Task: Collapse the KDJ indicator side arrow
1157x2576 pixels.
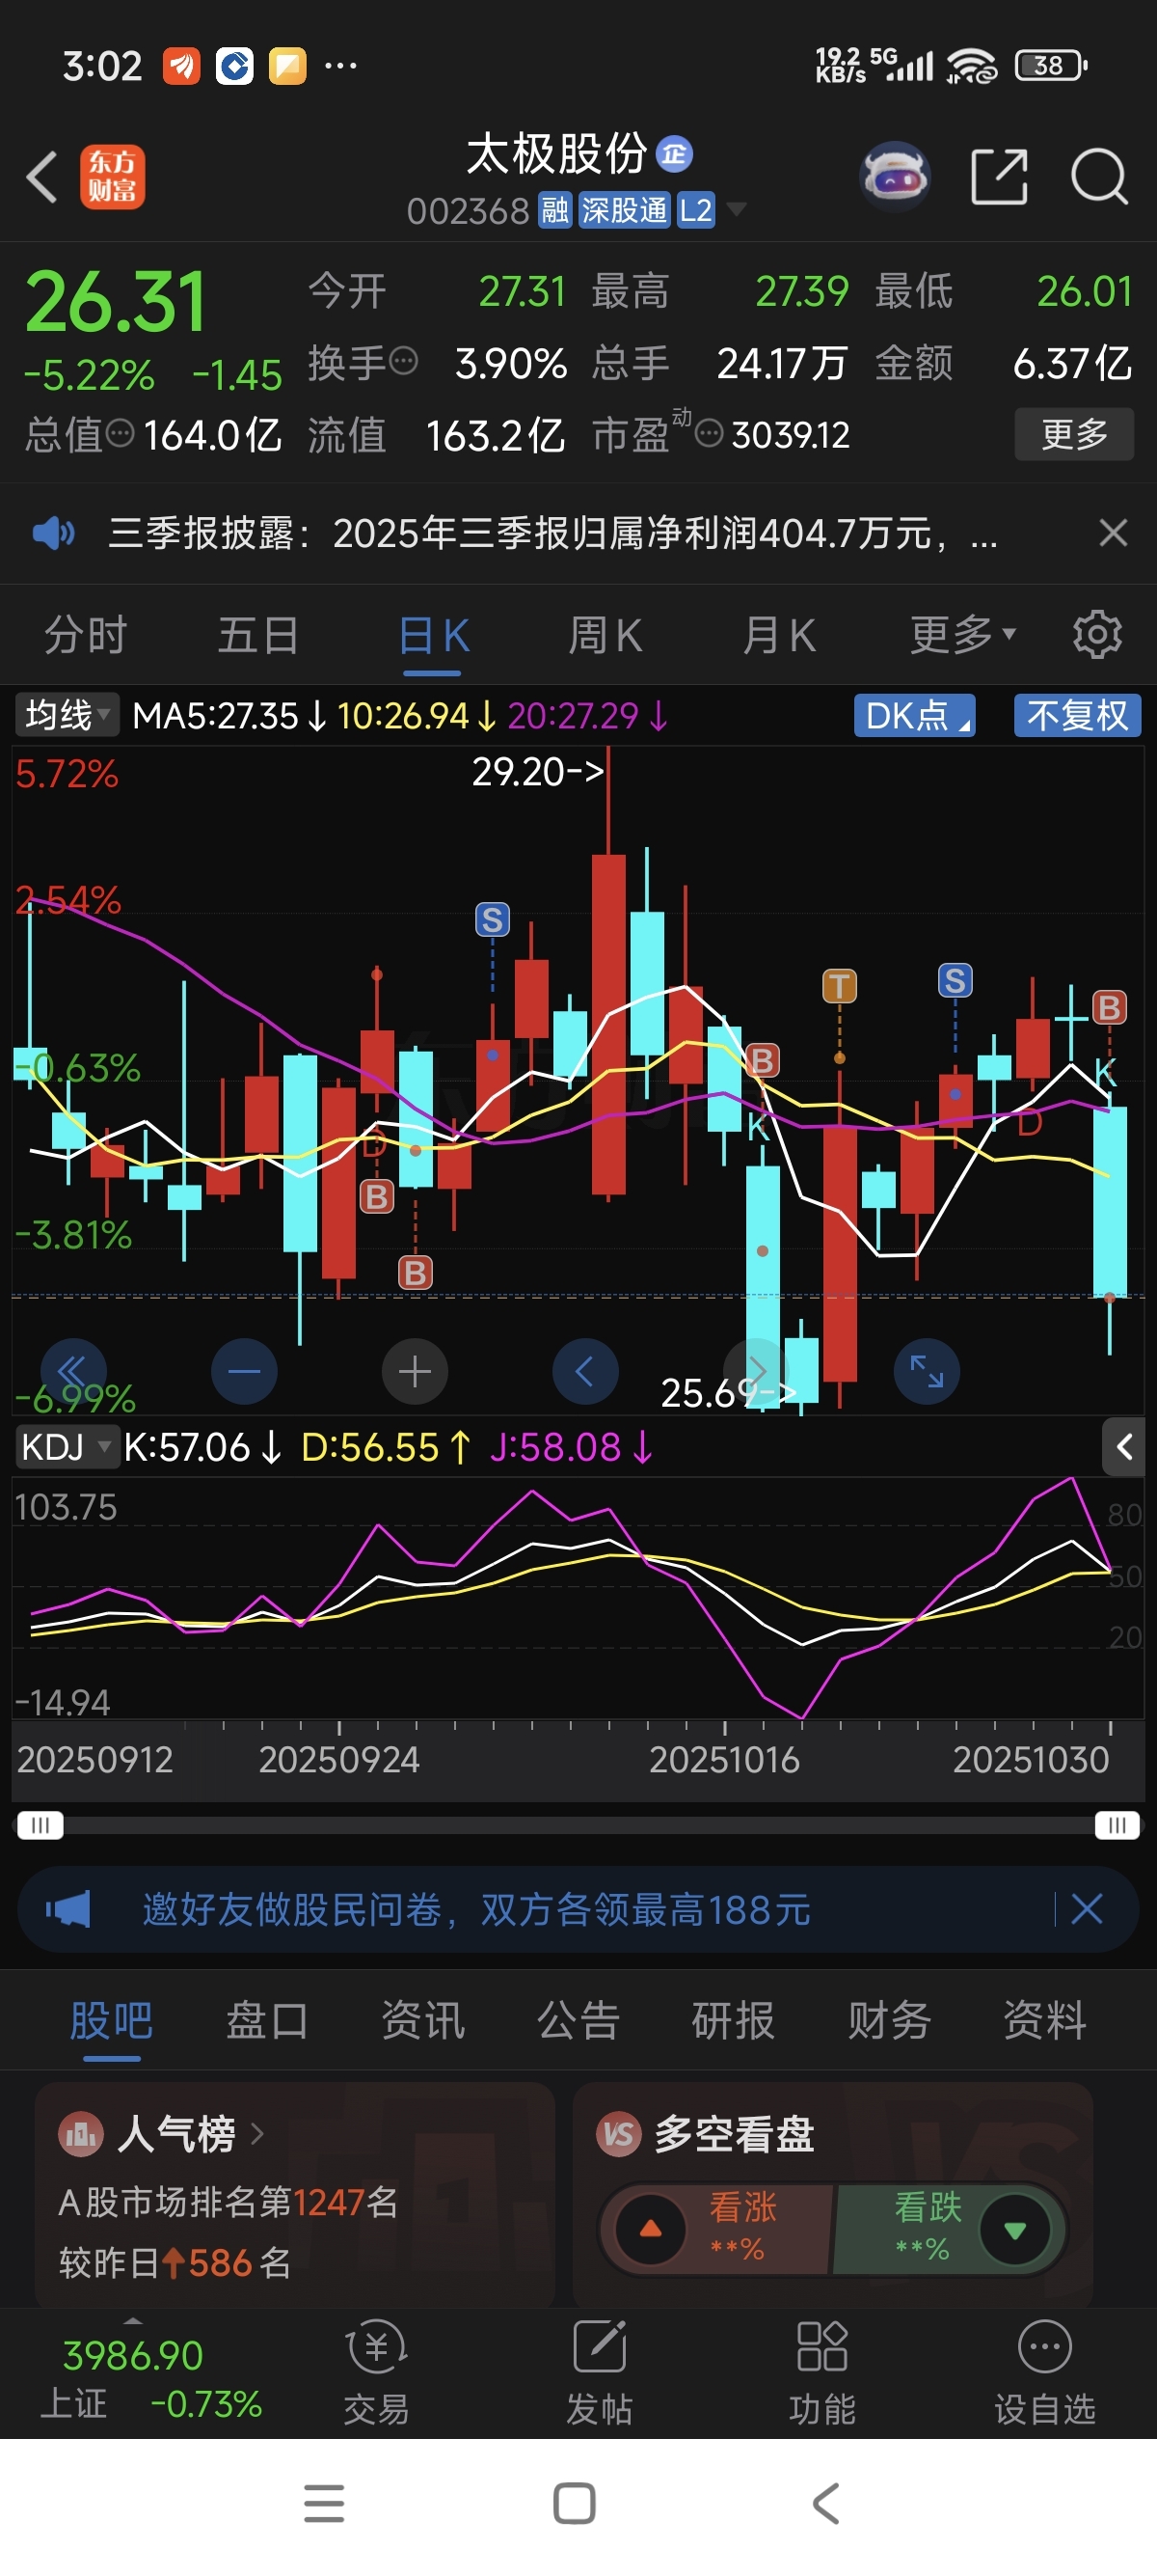Action: tap(1124, 1446)
